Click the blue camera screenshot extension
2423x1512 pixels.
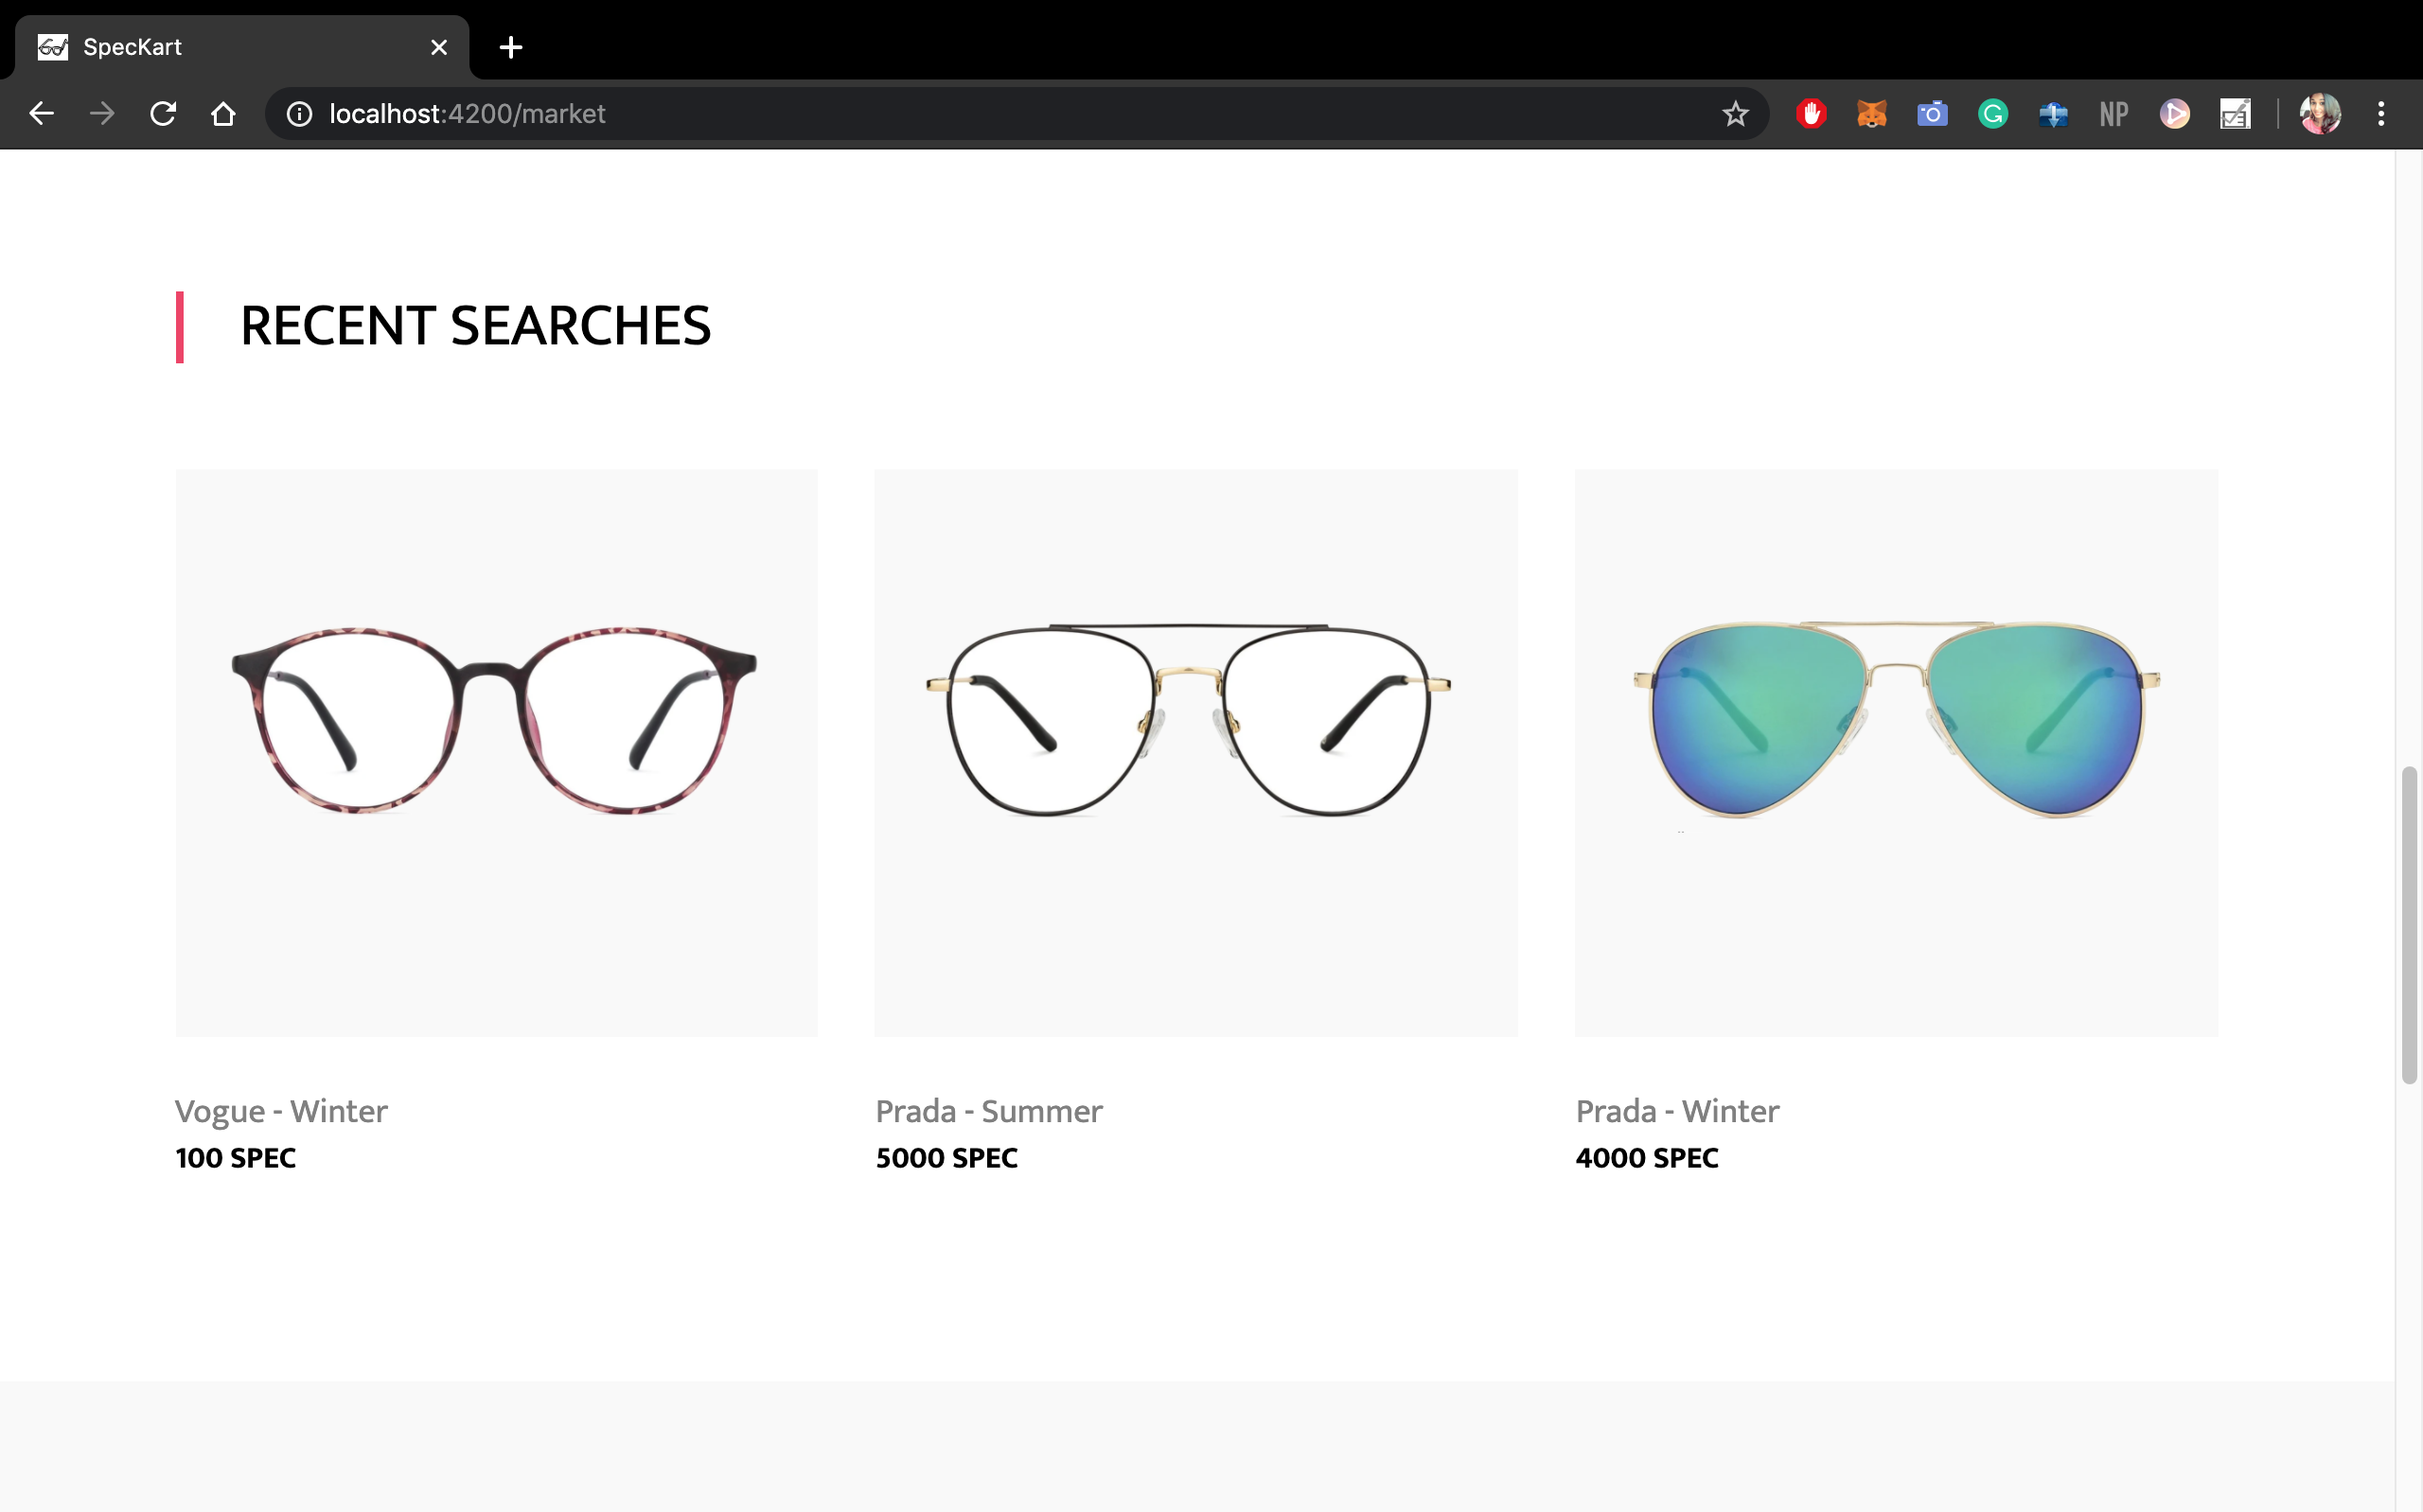coord(1932,114)
